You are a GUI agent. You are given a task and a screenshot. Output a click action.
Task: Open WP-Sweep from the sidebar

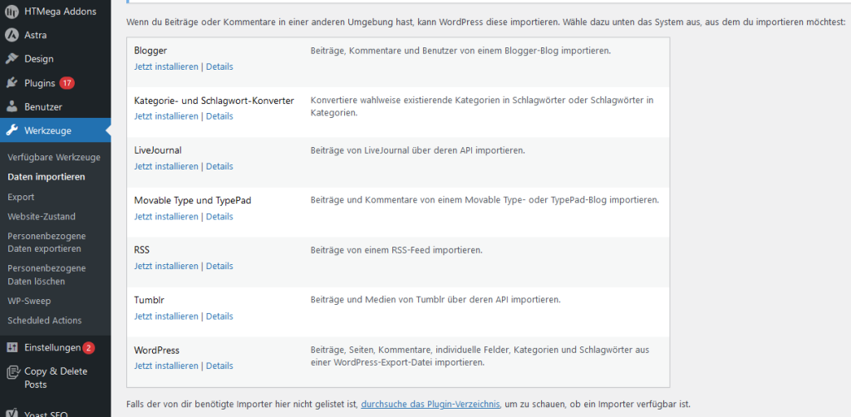(x=30, y=301)
